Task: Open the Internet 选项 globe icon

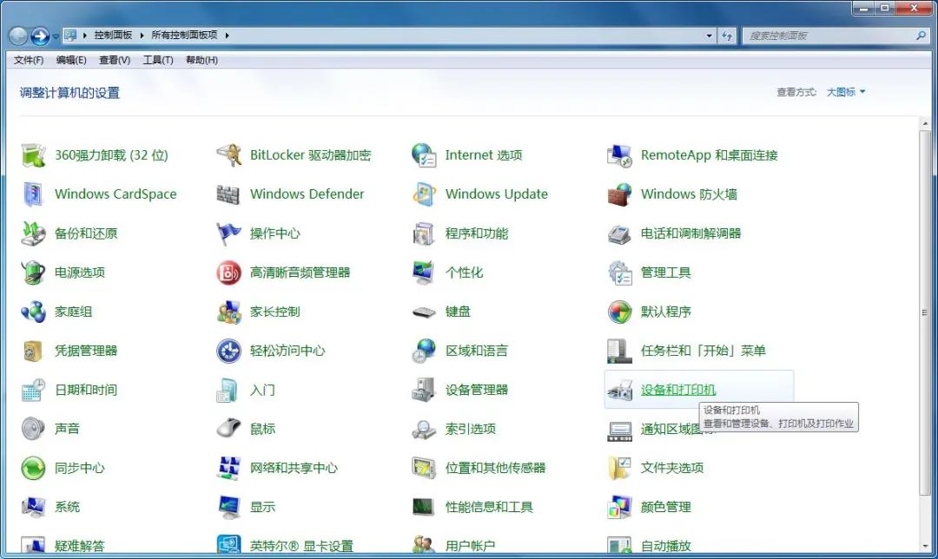Action: [x=424, y=155]
